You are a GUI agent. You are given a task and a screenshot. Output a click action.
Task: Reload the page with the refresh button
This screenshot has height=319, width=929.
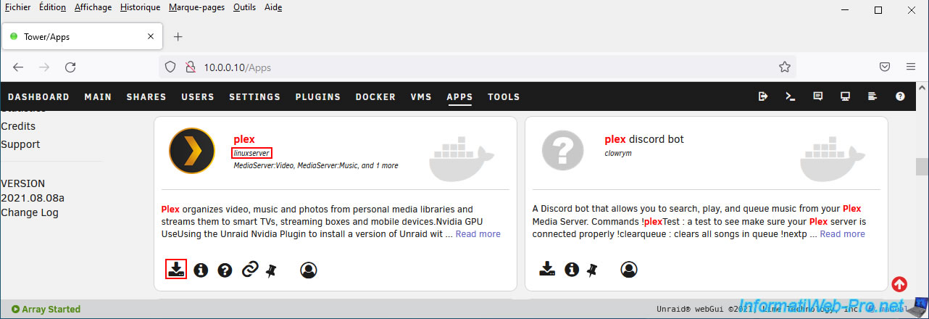click(70, 67)
